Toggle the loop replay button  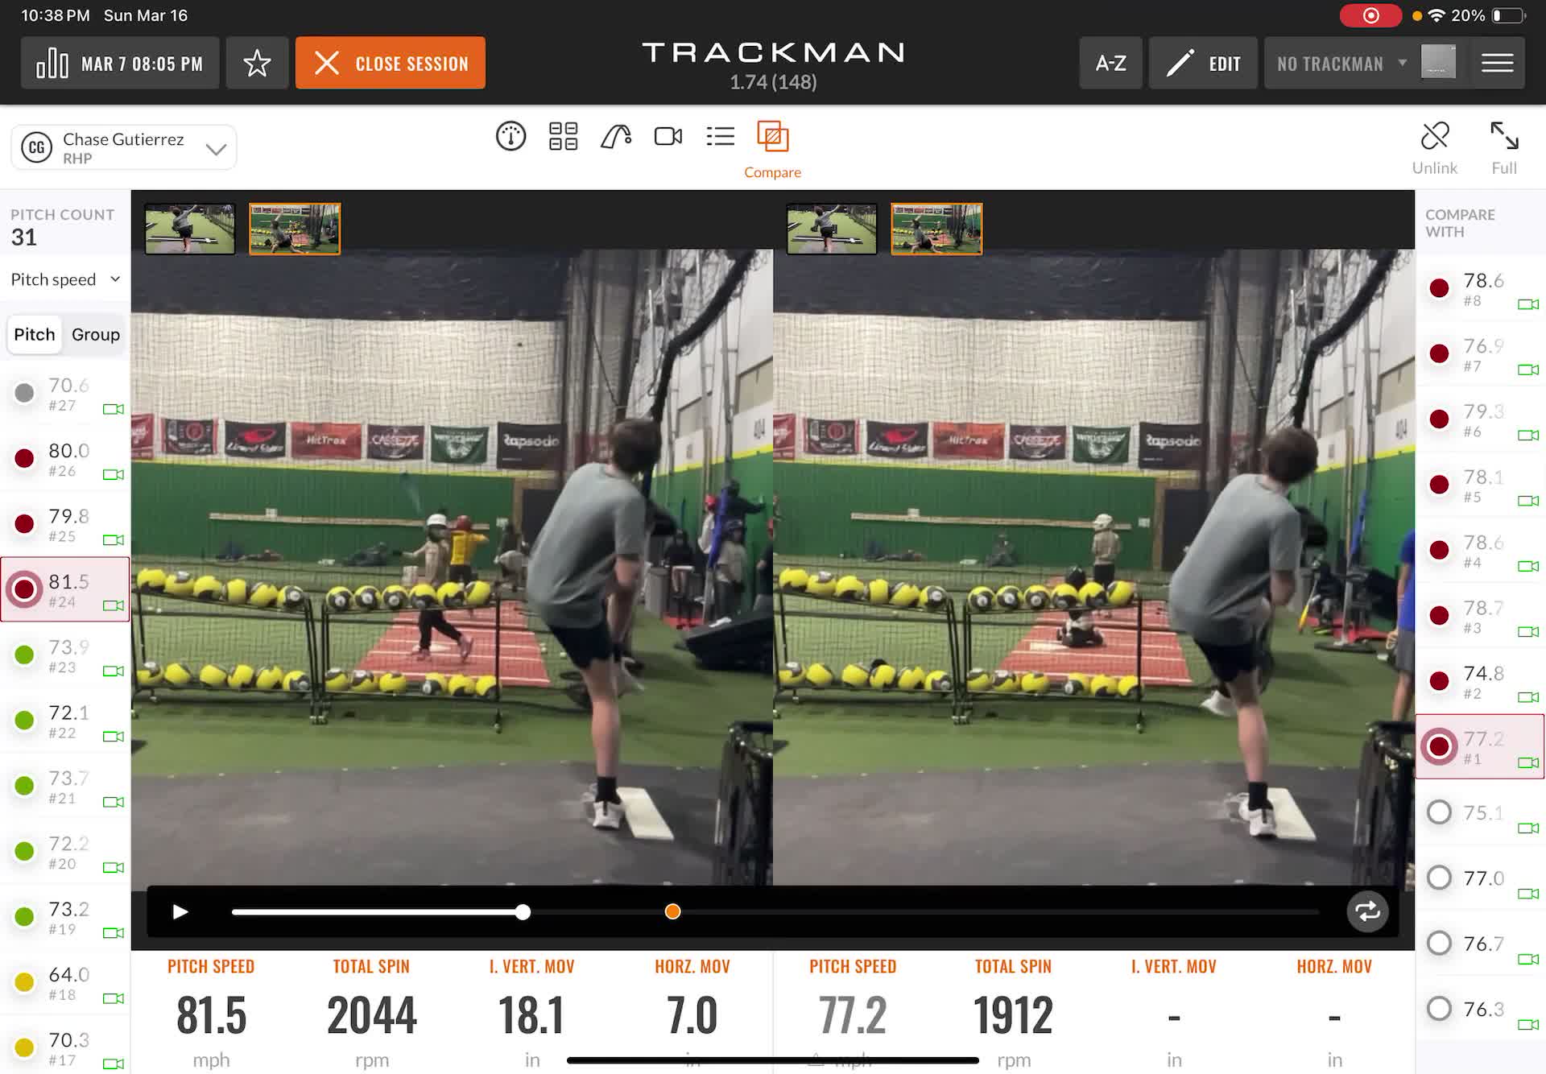coord(1367,911)
